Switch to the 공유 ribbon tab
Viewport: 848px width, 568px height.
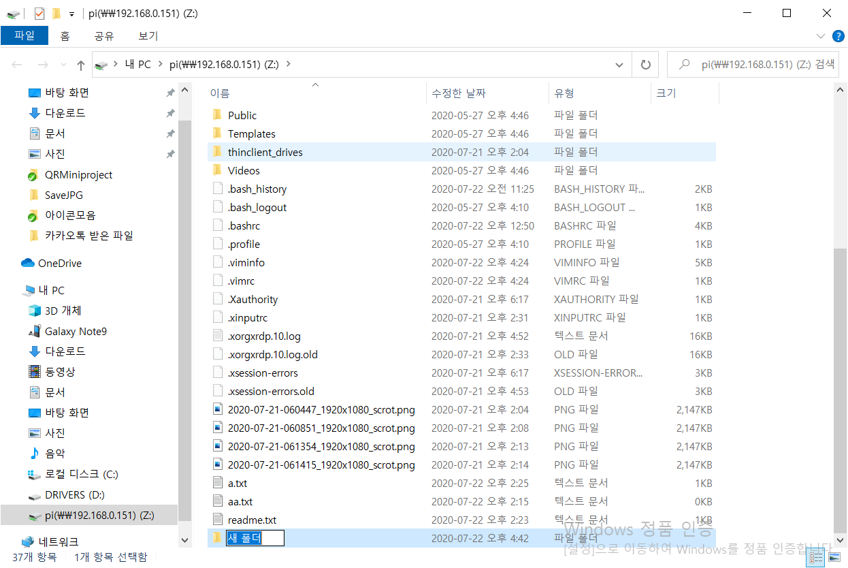pyautogui.click(x=104, y=35)
